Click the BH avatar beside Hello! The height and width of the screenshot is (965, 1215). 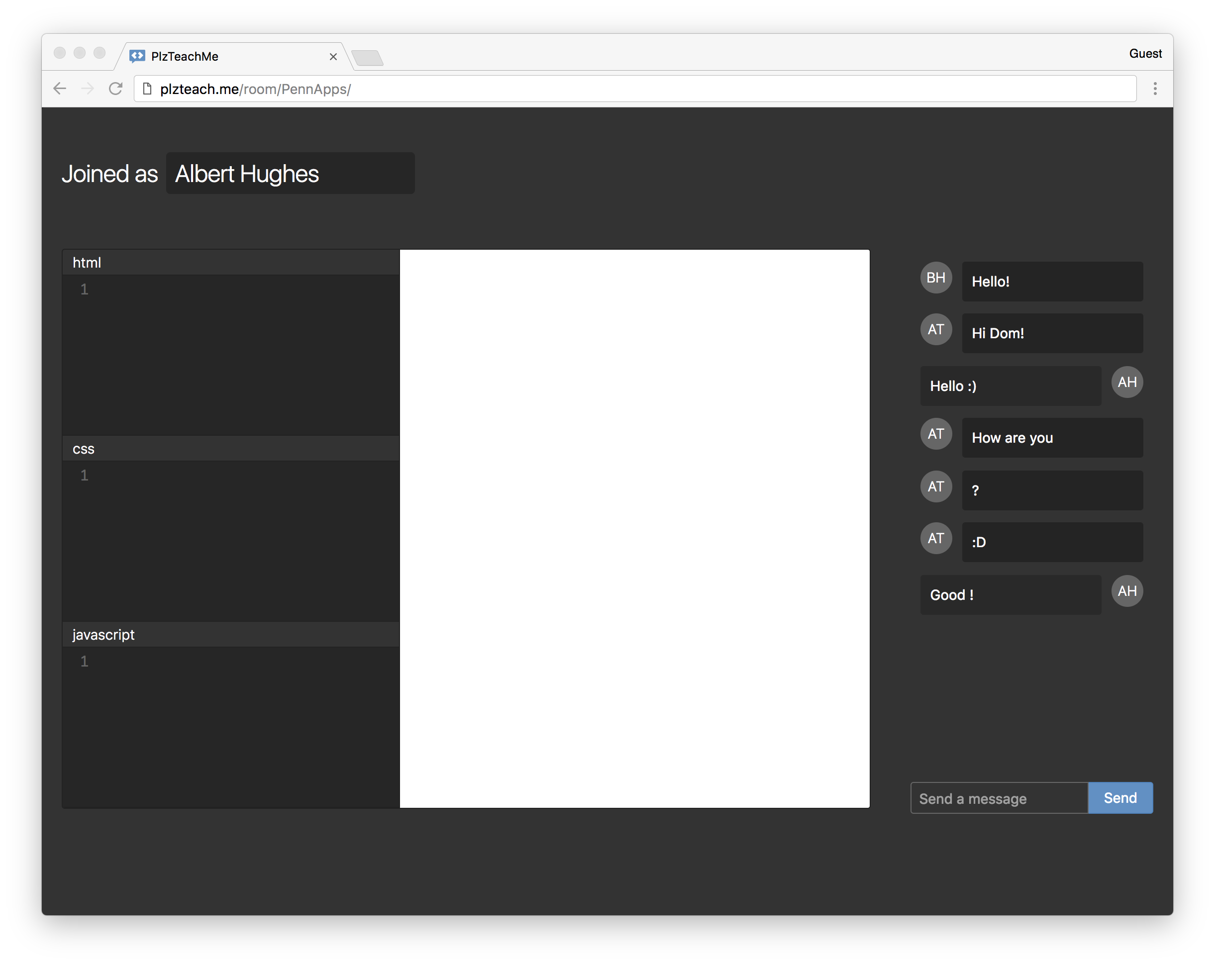click(935, 278)
